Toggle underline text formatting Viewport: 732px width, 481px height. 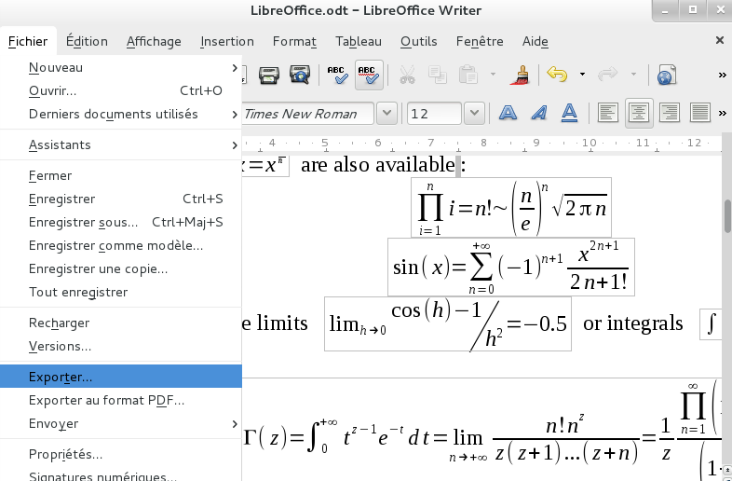[x=569, y=113]
